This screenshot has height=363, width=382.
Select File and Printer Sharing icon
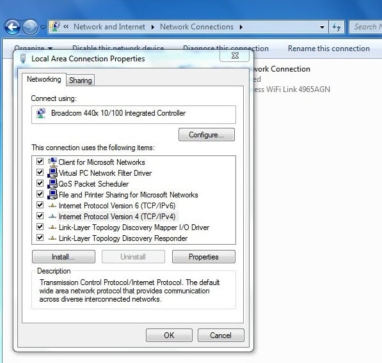pyautogui.click(x=52, y=195)
